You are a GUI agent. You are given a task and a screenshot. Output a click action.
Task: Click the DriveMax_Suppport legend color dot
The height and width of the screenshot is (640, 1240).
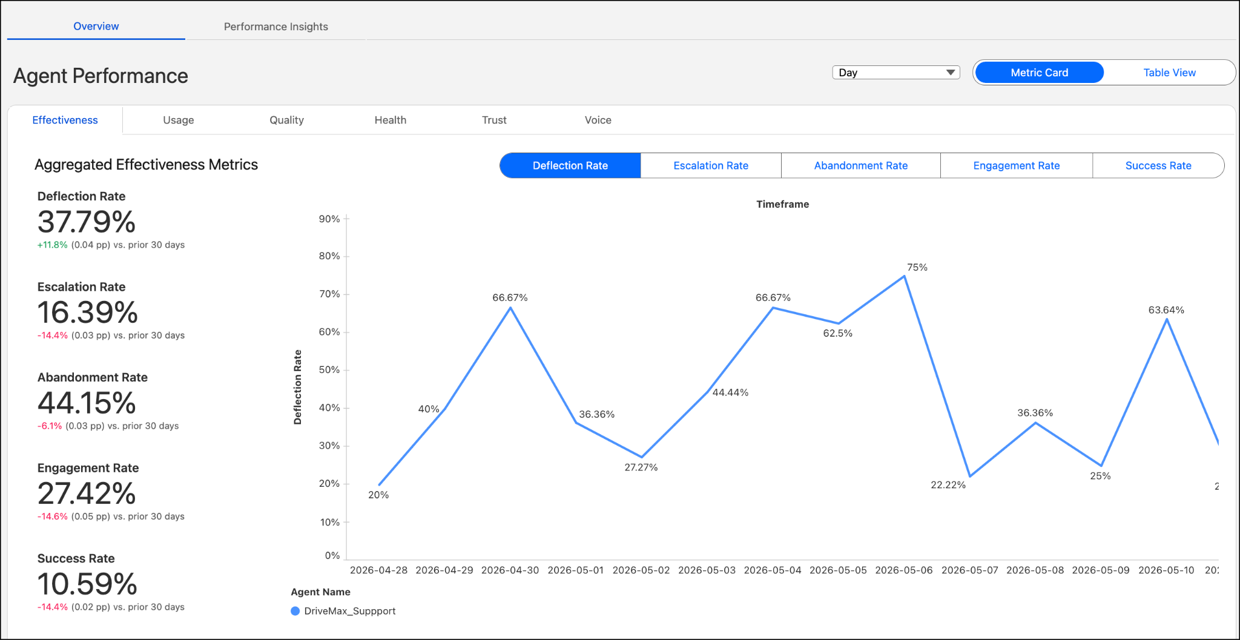pos(295,611)
